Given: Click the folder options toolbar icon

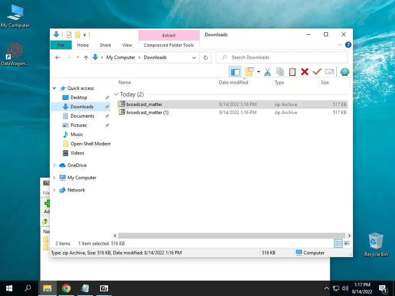Looking at the screenshot, I should click(249, 72).
